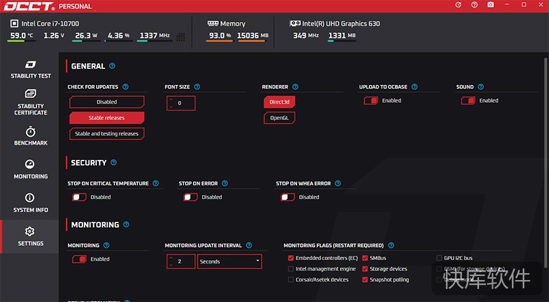This screenshot has height=302, width=549.
Task: Click help icon beside Monitoring Update Interval
Action: pyautogui.click(x=249, y=245)
